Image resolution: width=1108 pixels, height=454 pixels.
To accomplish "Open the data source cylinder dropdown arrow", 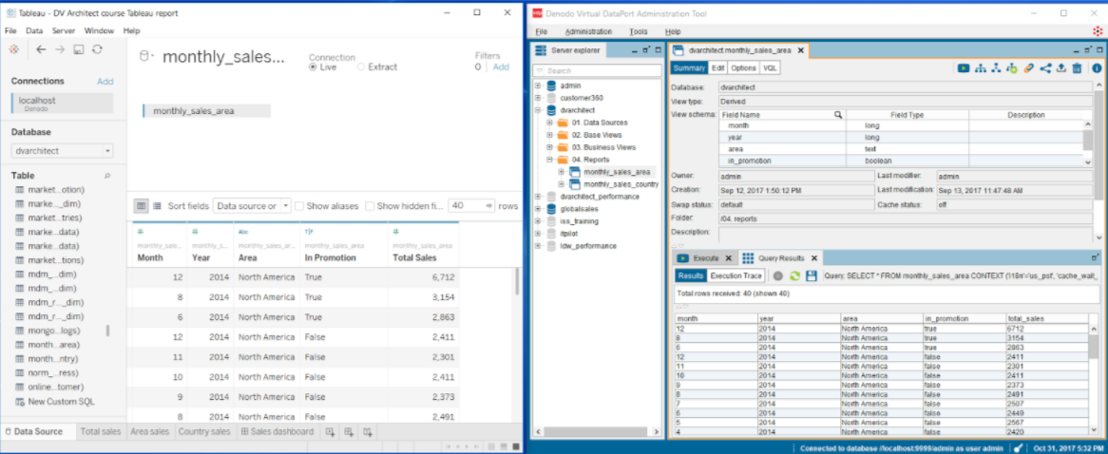I will click(x=151, y=58).
